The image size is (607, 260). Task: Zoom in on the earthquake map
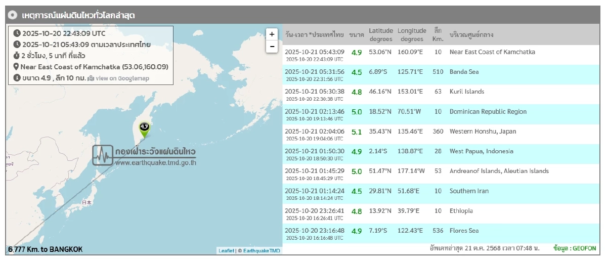[x=272, y=34]
